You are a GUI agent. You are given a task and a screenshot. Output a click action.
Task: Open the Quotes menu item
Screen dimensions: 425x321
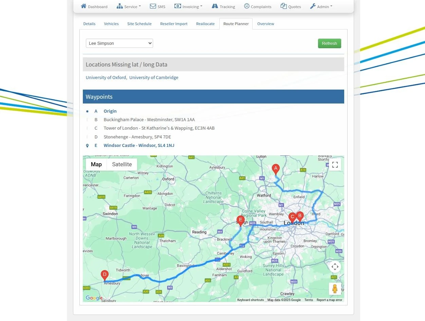coord(291,6)
